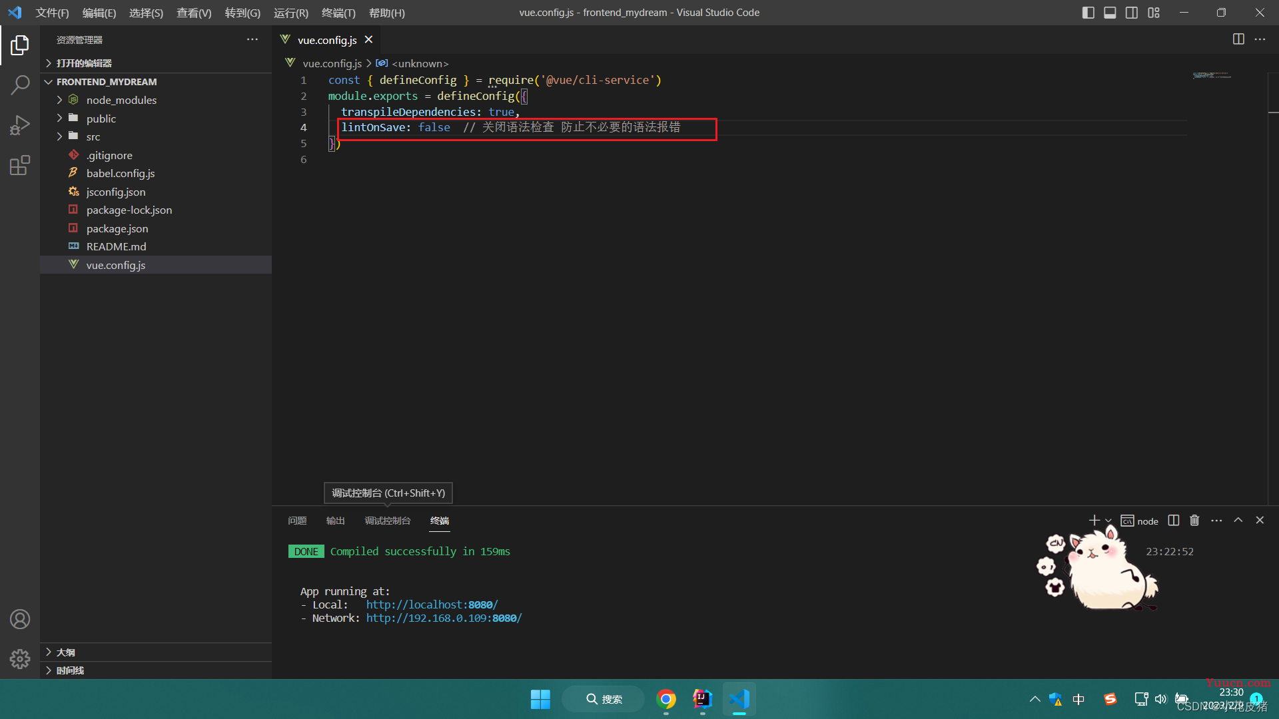1279x719 pixels.
Task: Open the Extensions view
Action: pyautogui.click(x=20, y=165)
